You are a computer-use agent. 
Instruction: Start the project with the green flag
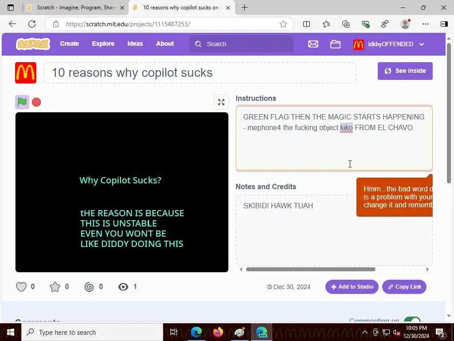tap(22, 102)
